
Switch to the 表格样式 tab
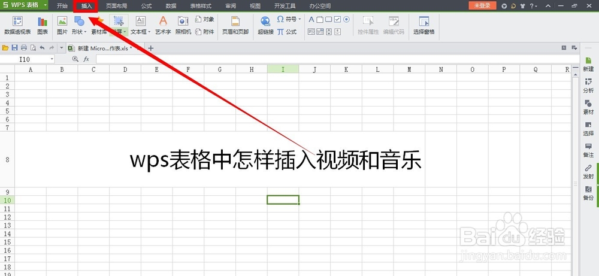(x=201, y=6)
